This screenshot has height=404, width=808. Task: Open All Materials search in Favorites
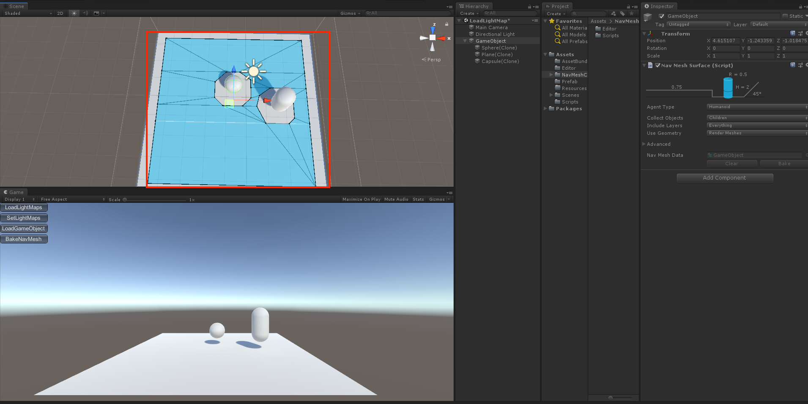coord(572,27)
